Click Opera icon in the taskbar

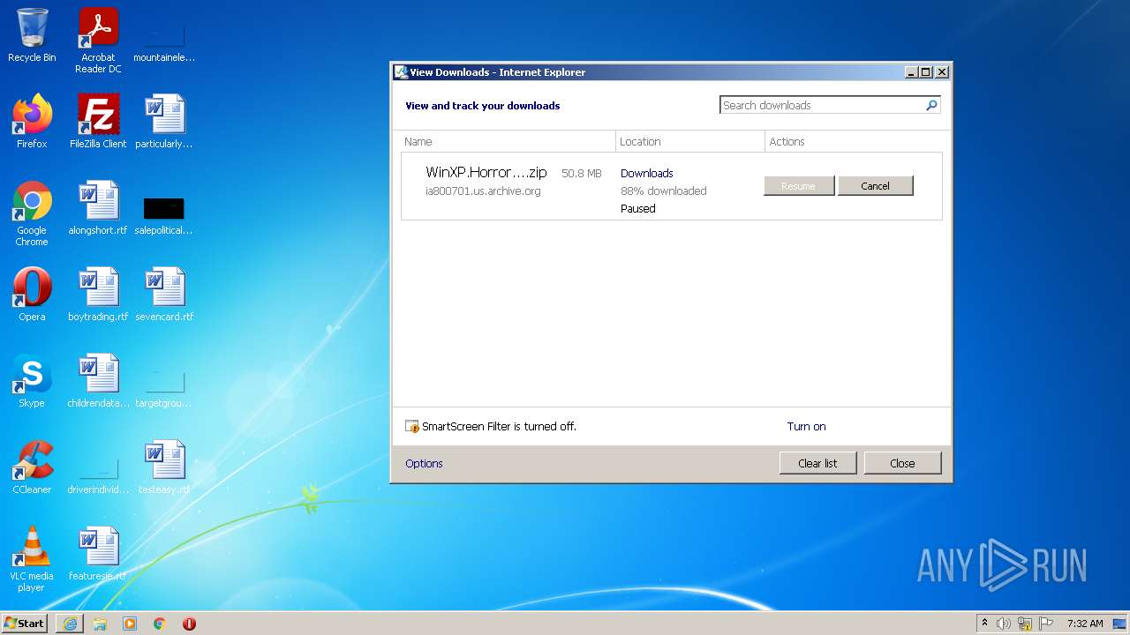[189, 624]
